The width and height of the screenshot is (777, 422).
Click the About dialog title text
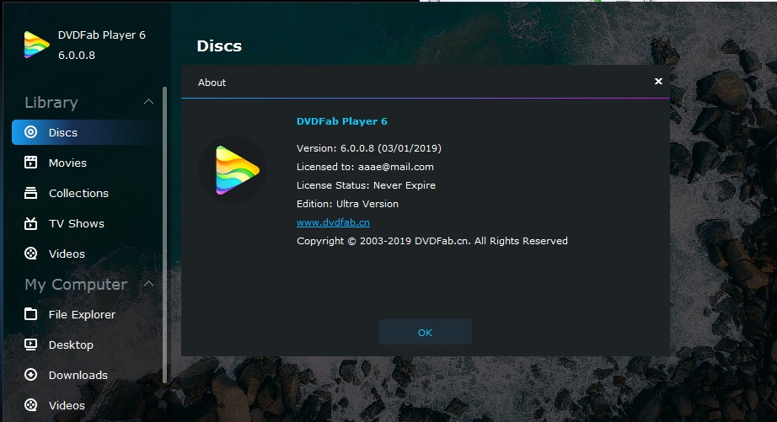212,83
